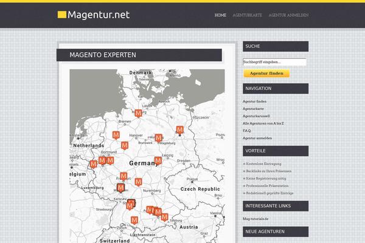Screen dimensions: 365x243
Task: Click the Czech Republic label on map
Action: [x=200, y=189]
